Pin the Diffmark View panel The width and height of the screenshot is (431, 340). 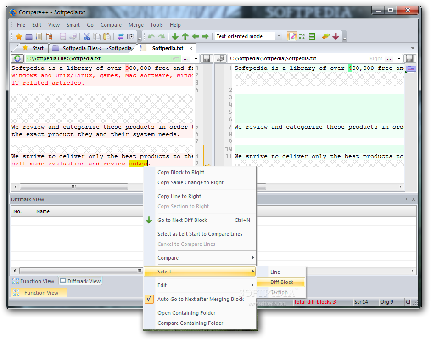pos(406,199)
